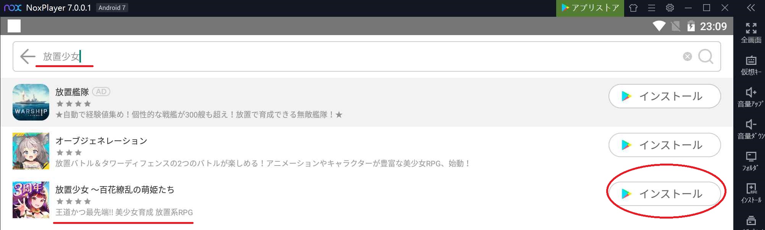Image resolution: width=765 pixels, height=230 pixels.
Task: Open the アプリストア app store button
Action: [x=590, y=8]
